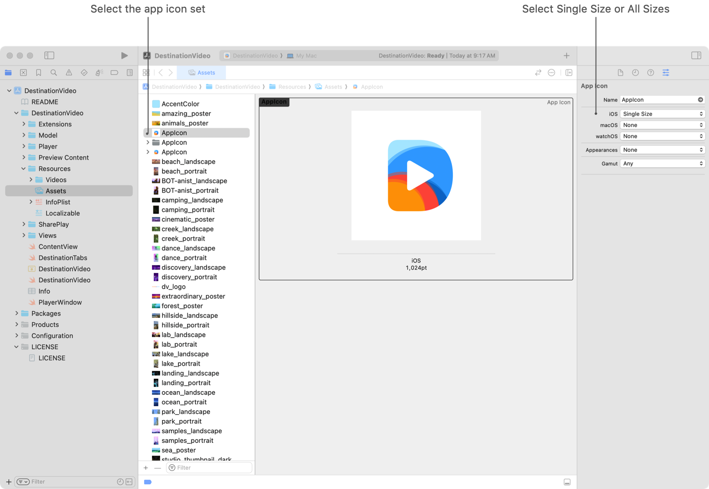
Task: Click the arrow button in Name field
Action: point(700,100)
